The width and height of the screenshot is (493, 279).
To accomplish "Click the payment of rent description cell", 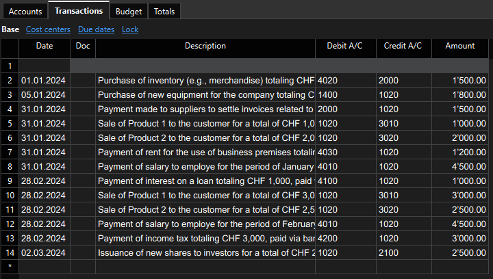I will tap(205, 152).
